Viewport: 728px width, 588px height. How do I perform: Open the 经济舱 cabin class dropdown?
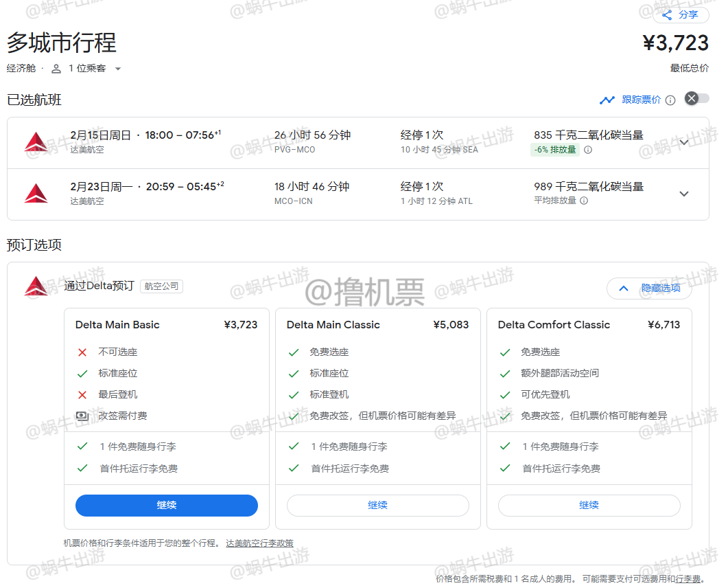(21, 68)
